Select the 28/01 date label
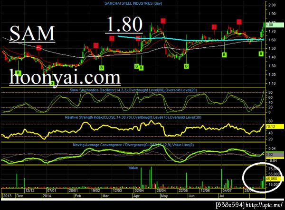The width and height of the screenshot is (285, 210). point(73,191)
